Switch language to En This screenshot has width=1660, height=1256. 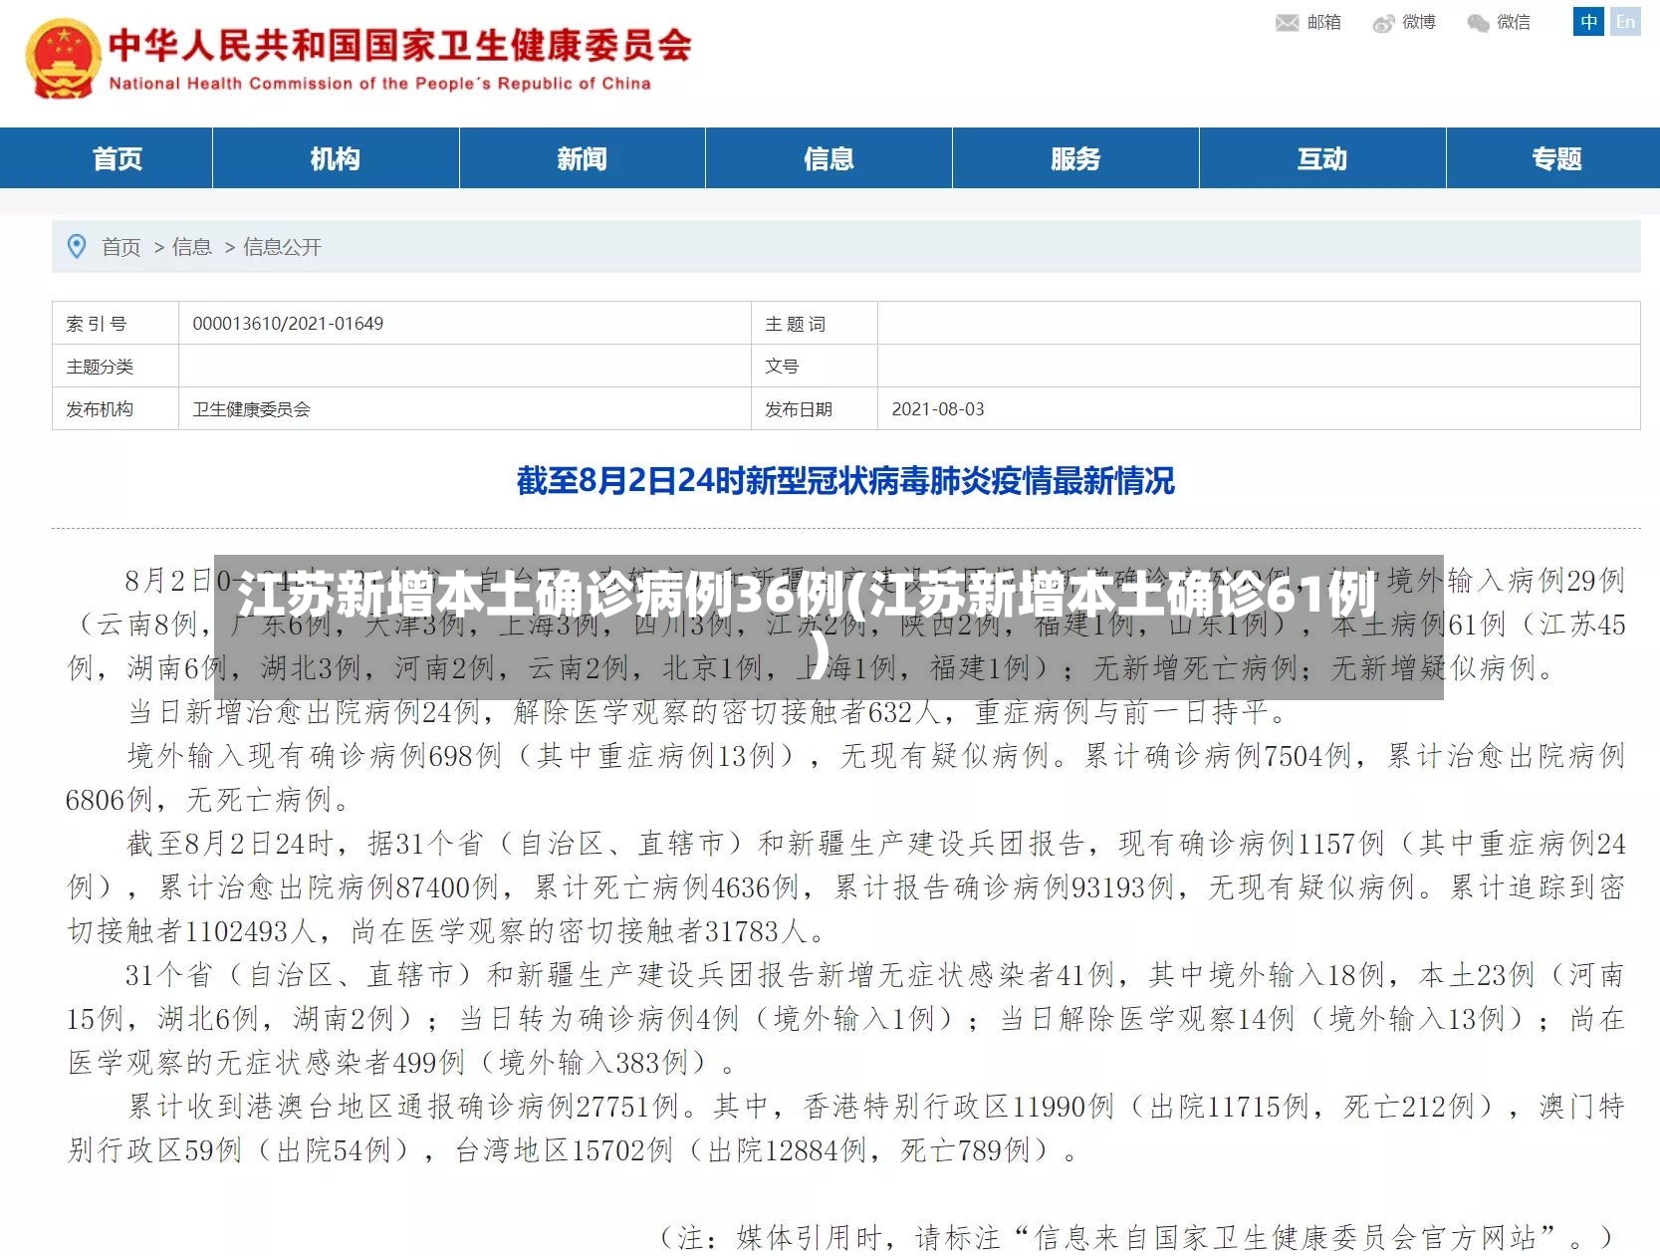[1625, 22]
